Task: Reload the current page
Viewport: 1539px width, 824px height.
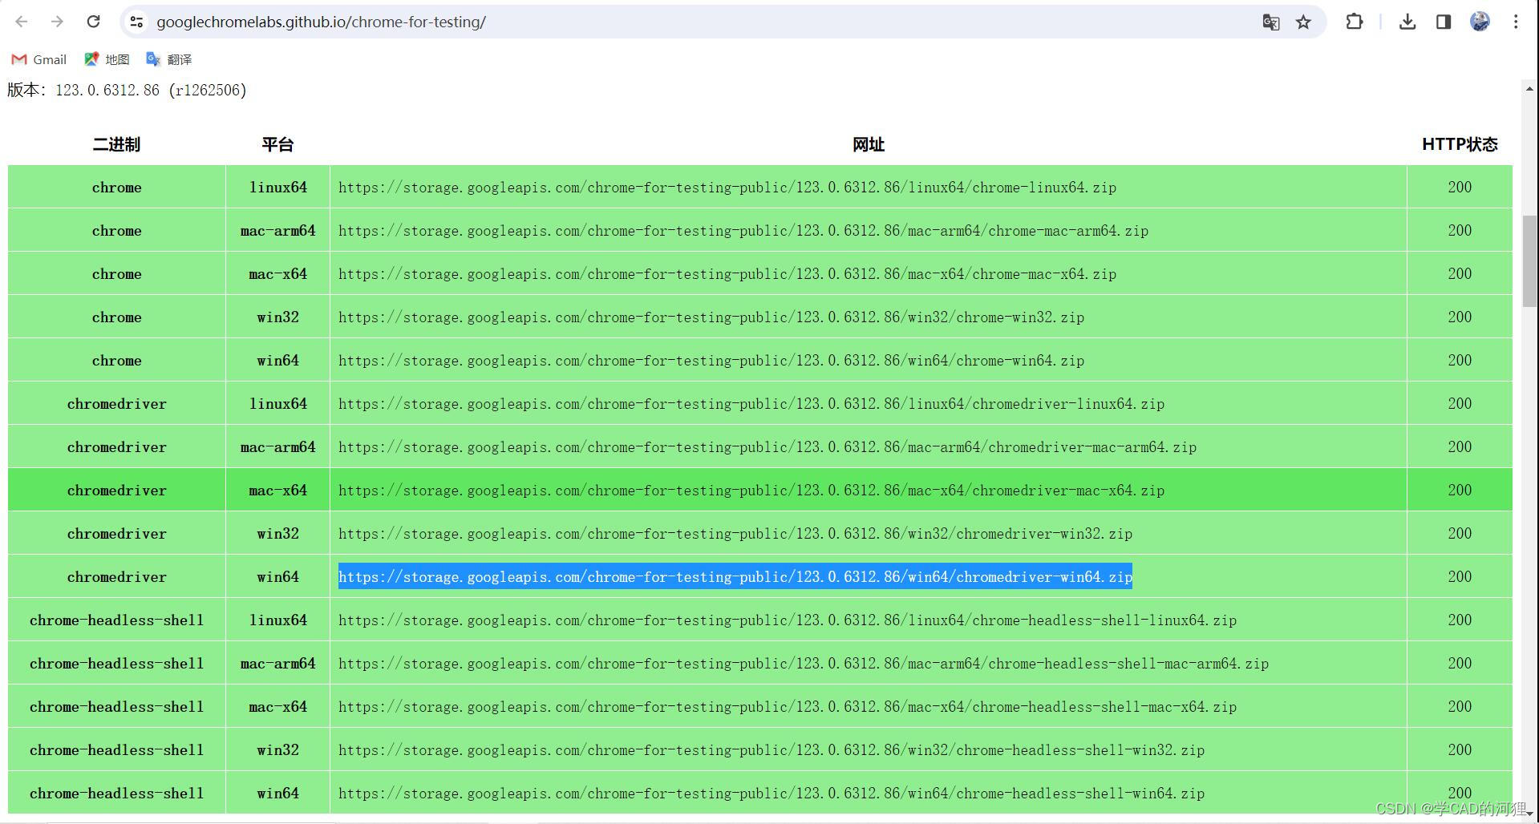Action: [x=93, y=22]
